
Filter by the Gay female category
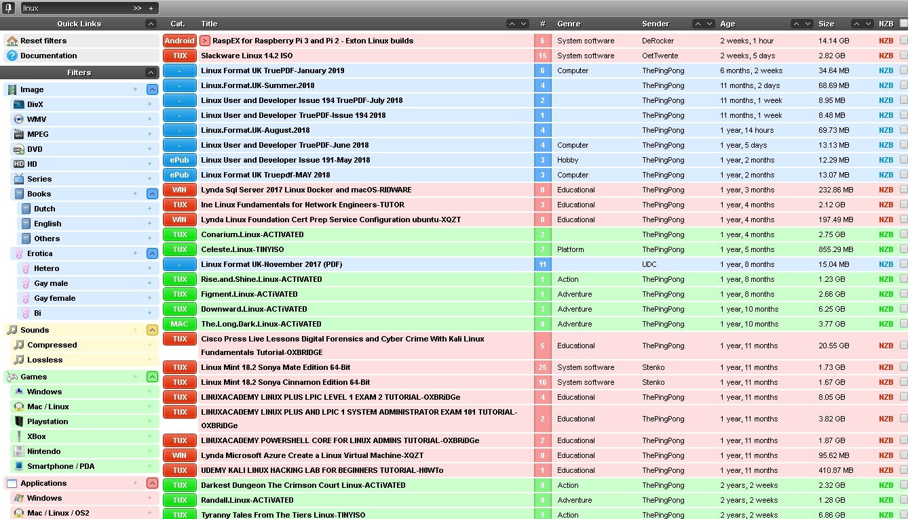click(x=55, y=298)
